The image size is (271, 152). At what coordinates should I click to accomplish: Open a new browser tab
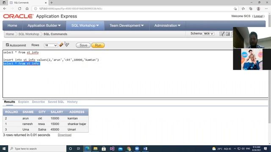[x=52, y=3]
